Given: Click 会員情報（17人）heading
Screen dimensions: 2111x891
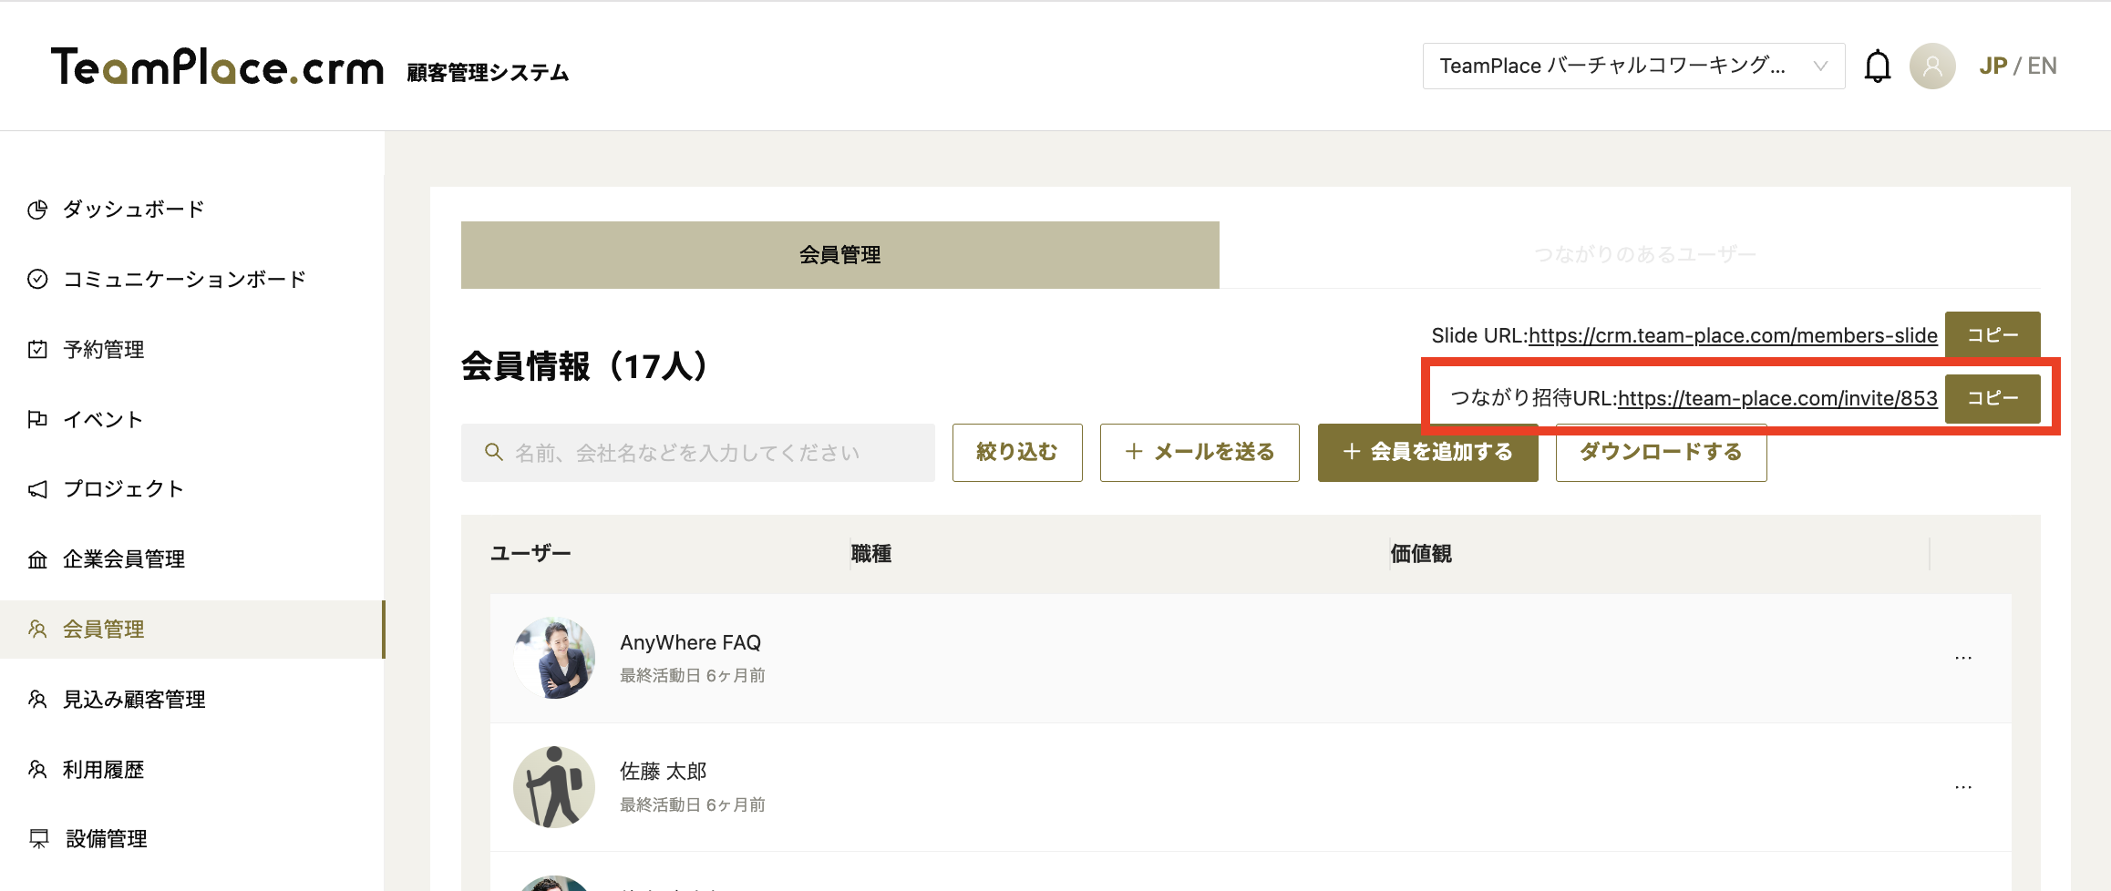Looking at the screenshot, I should point(584,366).
